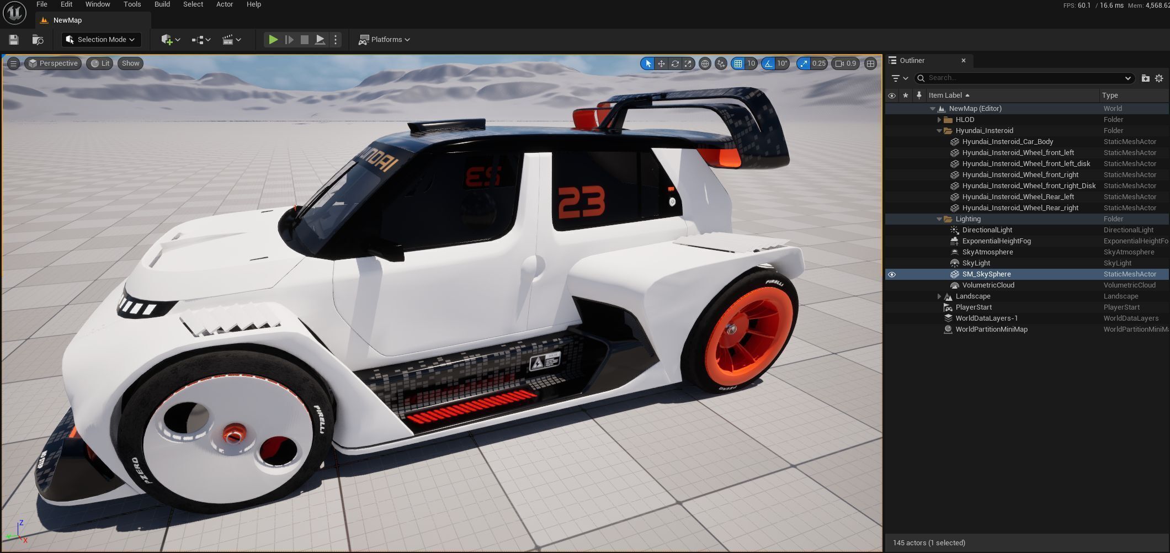The image size is (1170, 553).
Task: Select Hyundai_Insteroid_Car_Body in the Outliner
Action: pos(1027,142)
